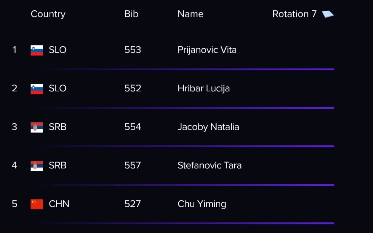
Task: Click the Serbia flag next to bib 554
Action: click(37, 127)
